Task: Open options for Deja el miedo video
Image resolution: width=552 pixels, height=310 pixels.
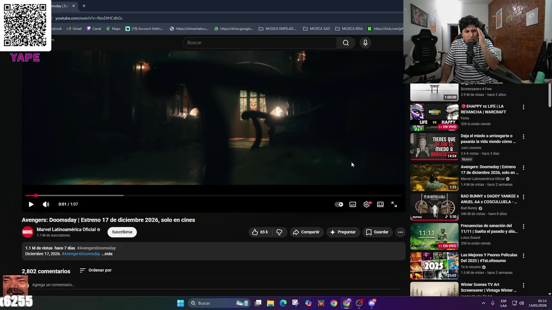Action: point(524,137)
